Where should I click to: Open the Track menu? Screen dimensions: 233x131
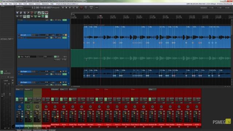(25, 4)
